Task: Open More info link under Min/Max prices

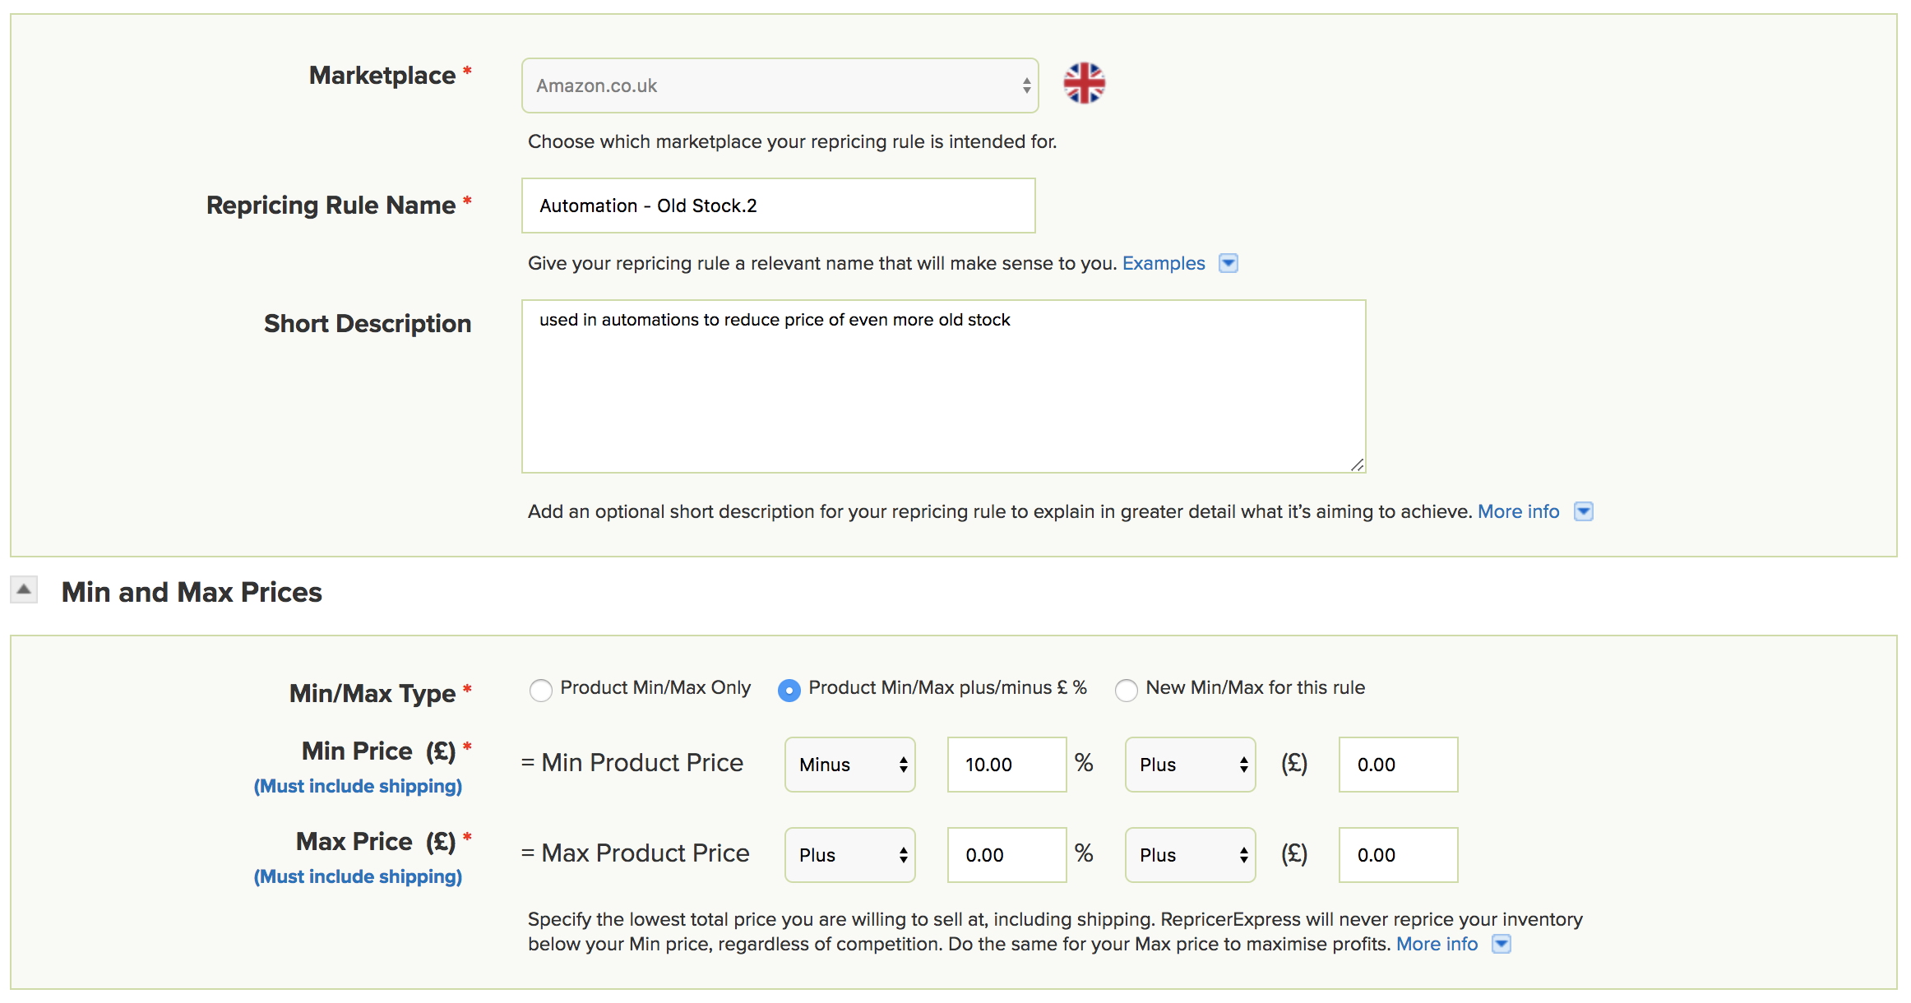Action: (1437, 944)
